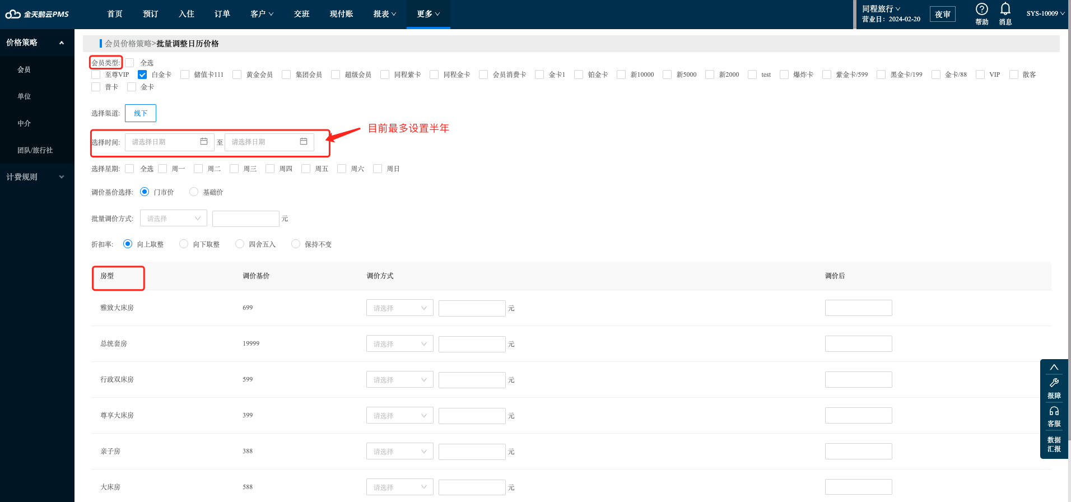
Task: Select the 线下 channel button
Action: coord(141,113)
